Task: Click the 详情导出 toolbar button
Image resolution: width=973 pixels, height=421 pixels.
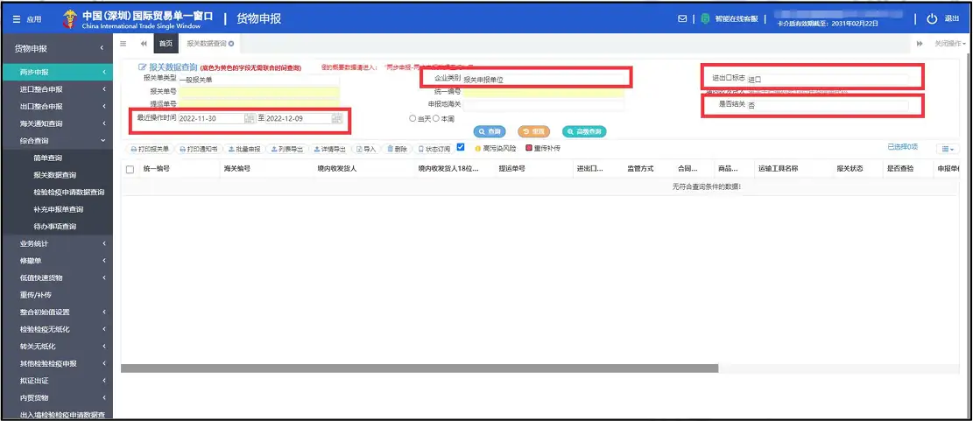Action: click(x=329, y=149)
